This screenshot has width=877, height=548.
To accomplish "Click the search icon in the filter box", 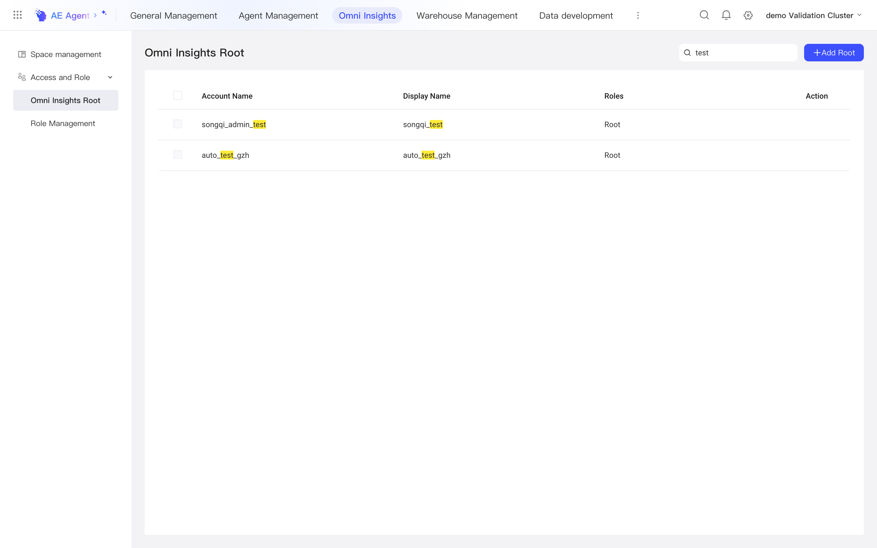I will point(687,53).
